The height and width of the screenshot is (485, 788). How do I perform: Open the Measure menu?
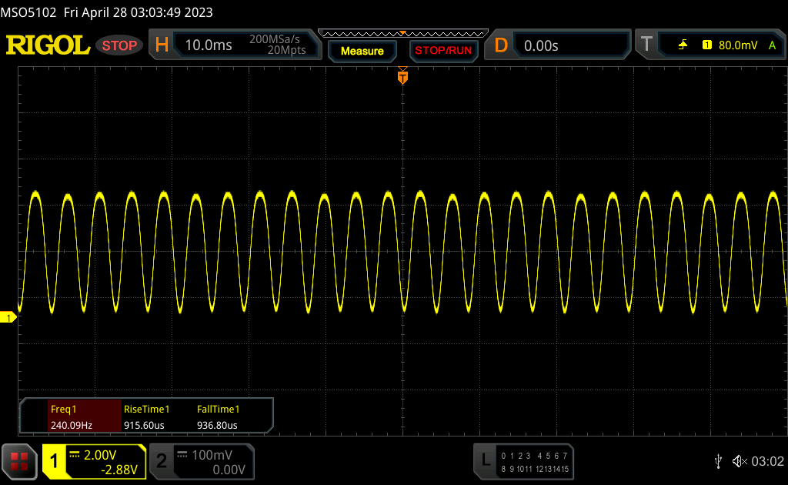(362, 51)
